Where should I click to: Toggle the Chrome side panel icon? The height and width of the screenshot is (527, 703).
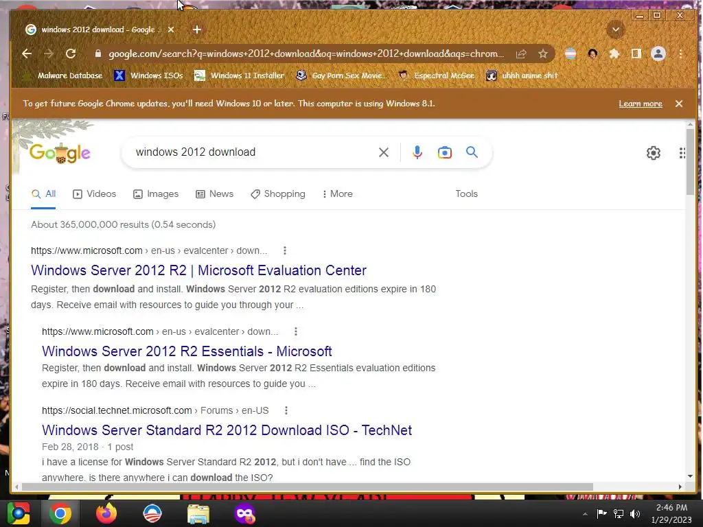[636, 54]
